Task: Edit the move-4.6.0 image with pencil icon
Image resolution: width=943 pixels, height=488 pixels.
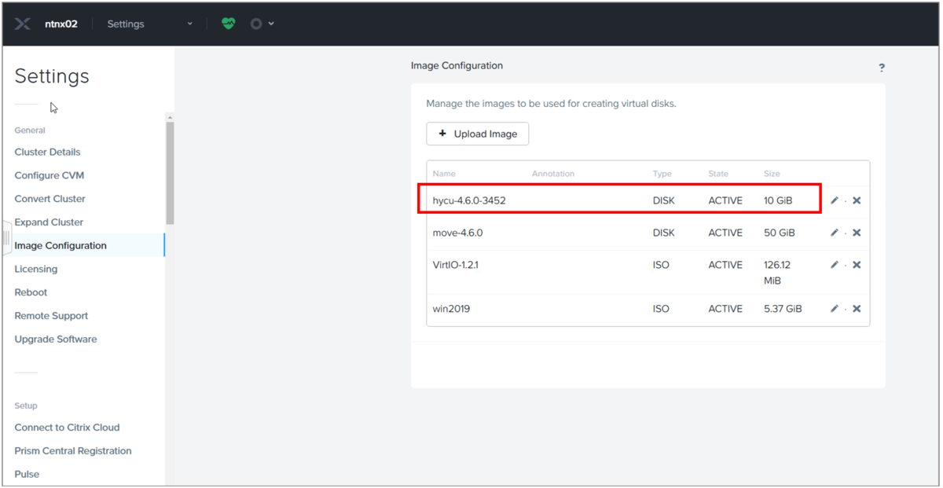Action: coord(835,233)
